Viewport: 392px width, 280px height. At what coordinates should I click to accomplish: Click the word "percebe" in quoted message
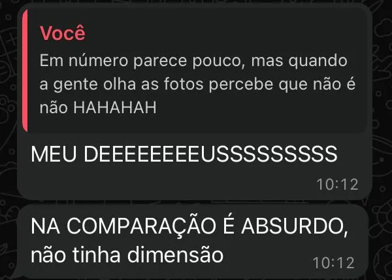(x=241, y=84)
